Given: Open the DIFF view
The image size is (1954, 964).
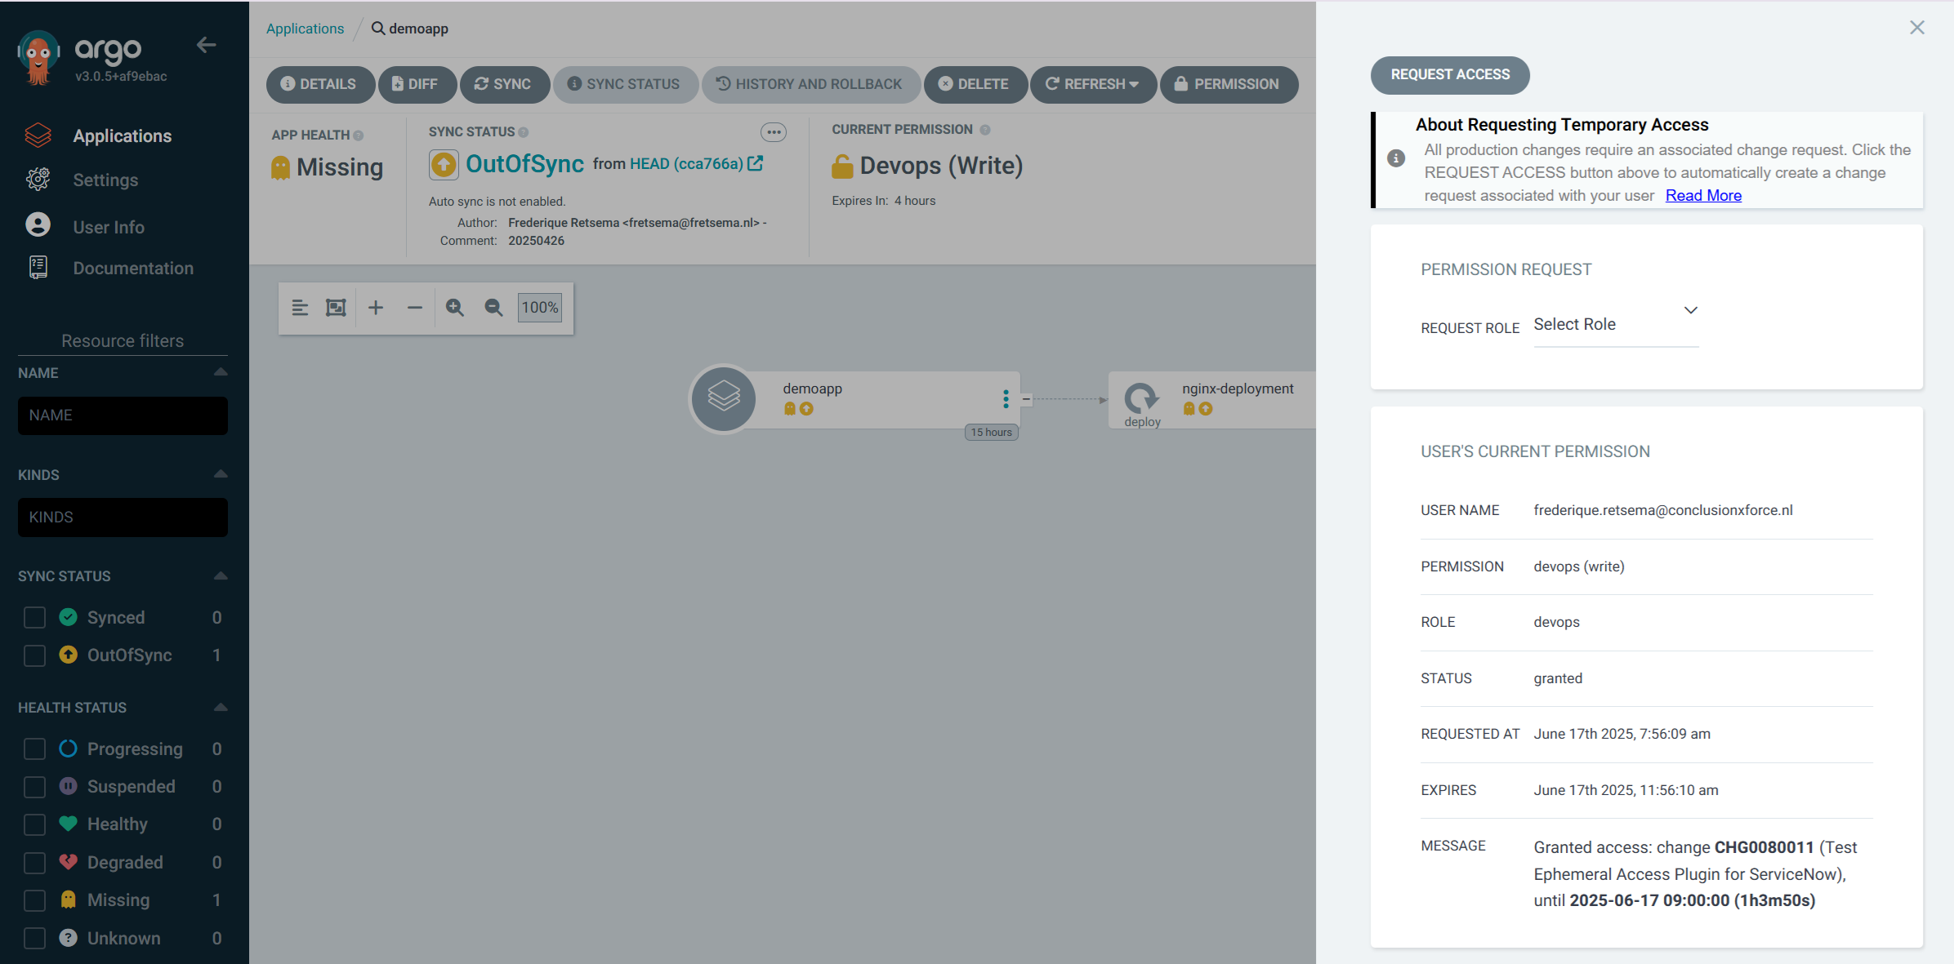Looking at the screenshot, I should [x=416, y=84].
